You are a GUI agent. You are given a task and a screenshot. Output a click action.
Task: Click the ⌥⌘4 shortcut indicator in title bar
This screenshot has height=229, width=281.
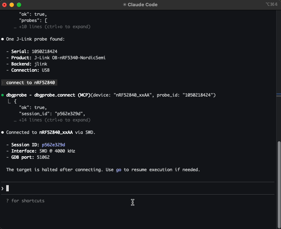point(272,5)
